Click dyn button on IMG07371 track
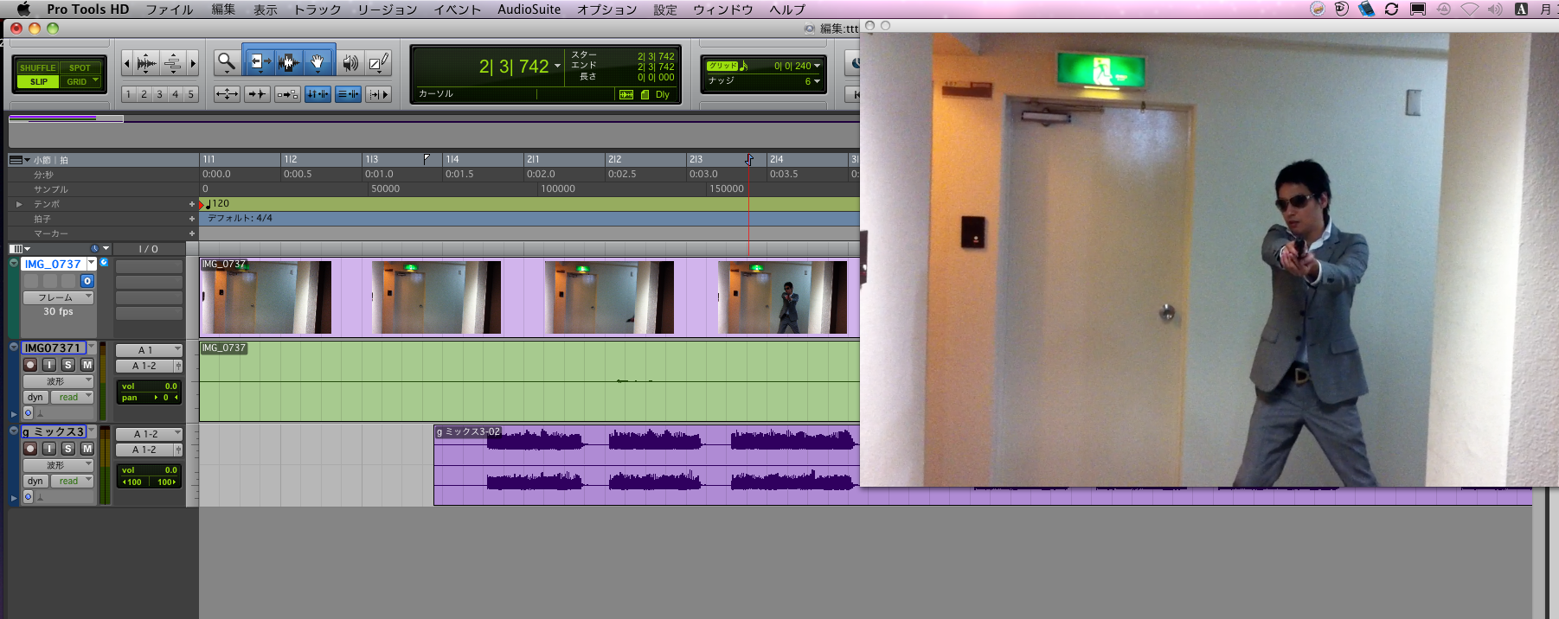Viewport: 1559px width, 619px height. 35,398
